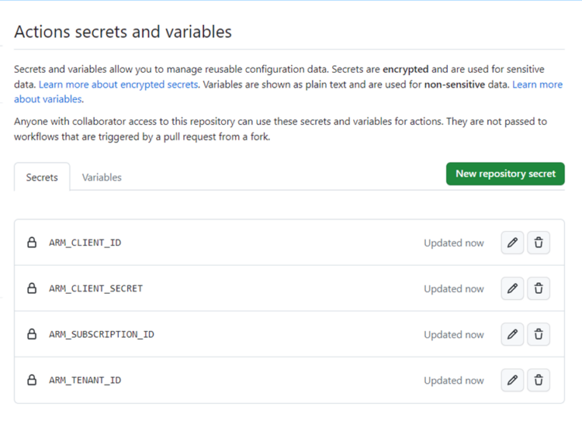
Task: Click the ARM_TENANT_ID secret name
Action: click(x=85, y=380)
